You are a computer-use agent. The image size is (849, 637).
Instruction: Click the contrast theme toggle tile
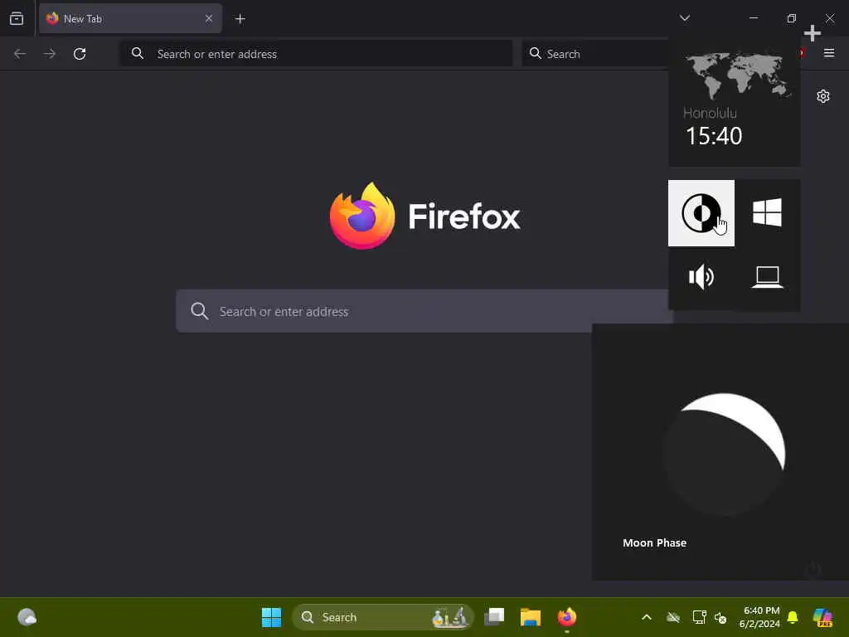701,213
